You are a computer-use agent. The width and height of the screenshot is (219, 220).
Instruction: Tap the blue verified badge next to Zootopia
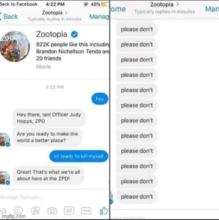click(x=74, y=34)
